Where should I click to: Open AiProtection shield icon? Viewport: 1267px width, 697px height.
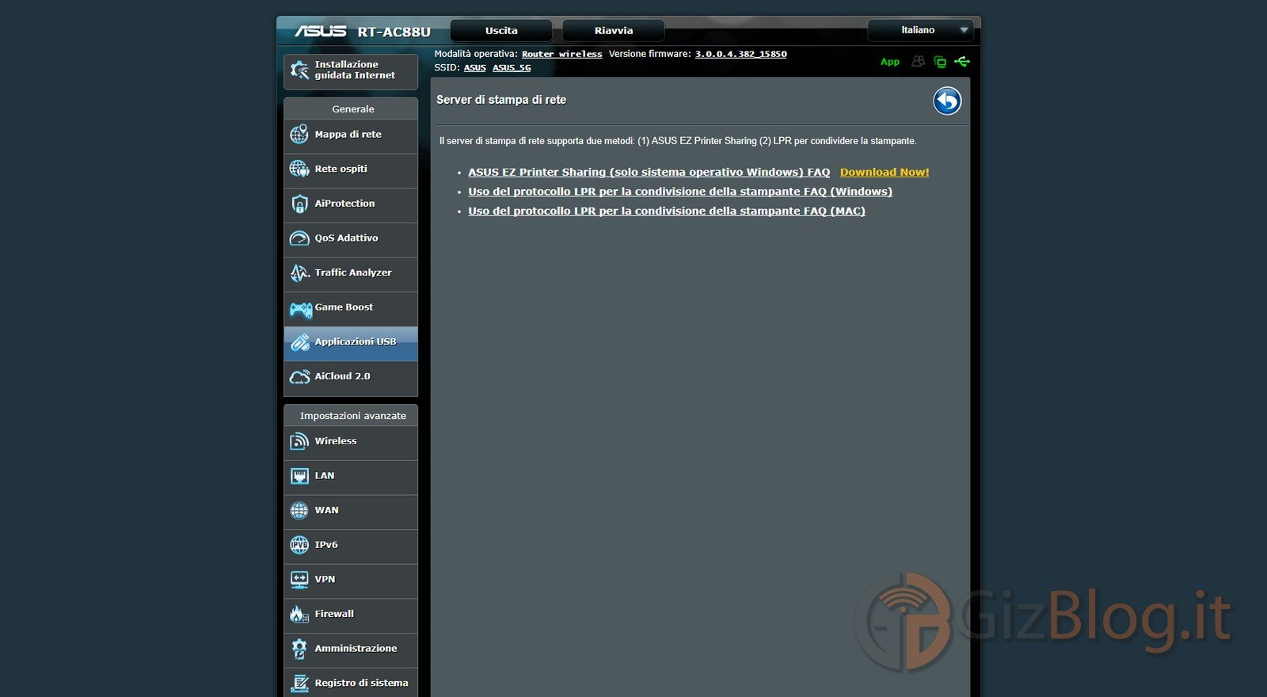[x=299, y=204]
